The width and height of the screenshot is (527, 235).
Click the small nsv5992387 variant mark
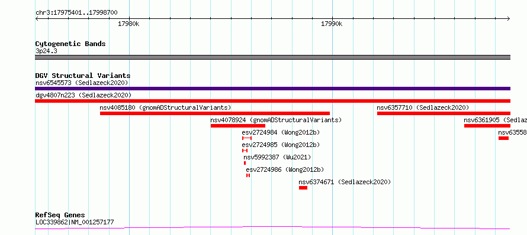pyautogui.click(x=245, y=163)
